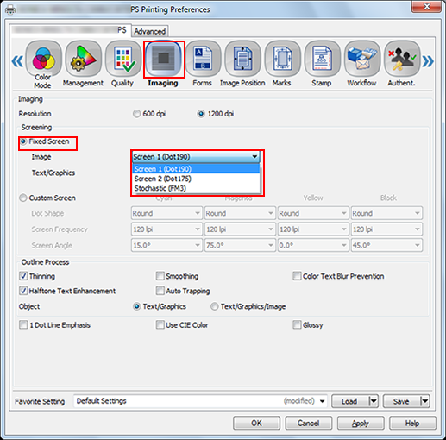Click the Load button
The height and width of the screenshot is (440, 446).
pyautogui.click(x=349, y=401)
